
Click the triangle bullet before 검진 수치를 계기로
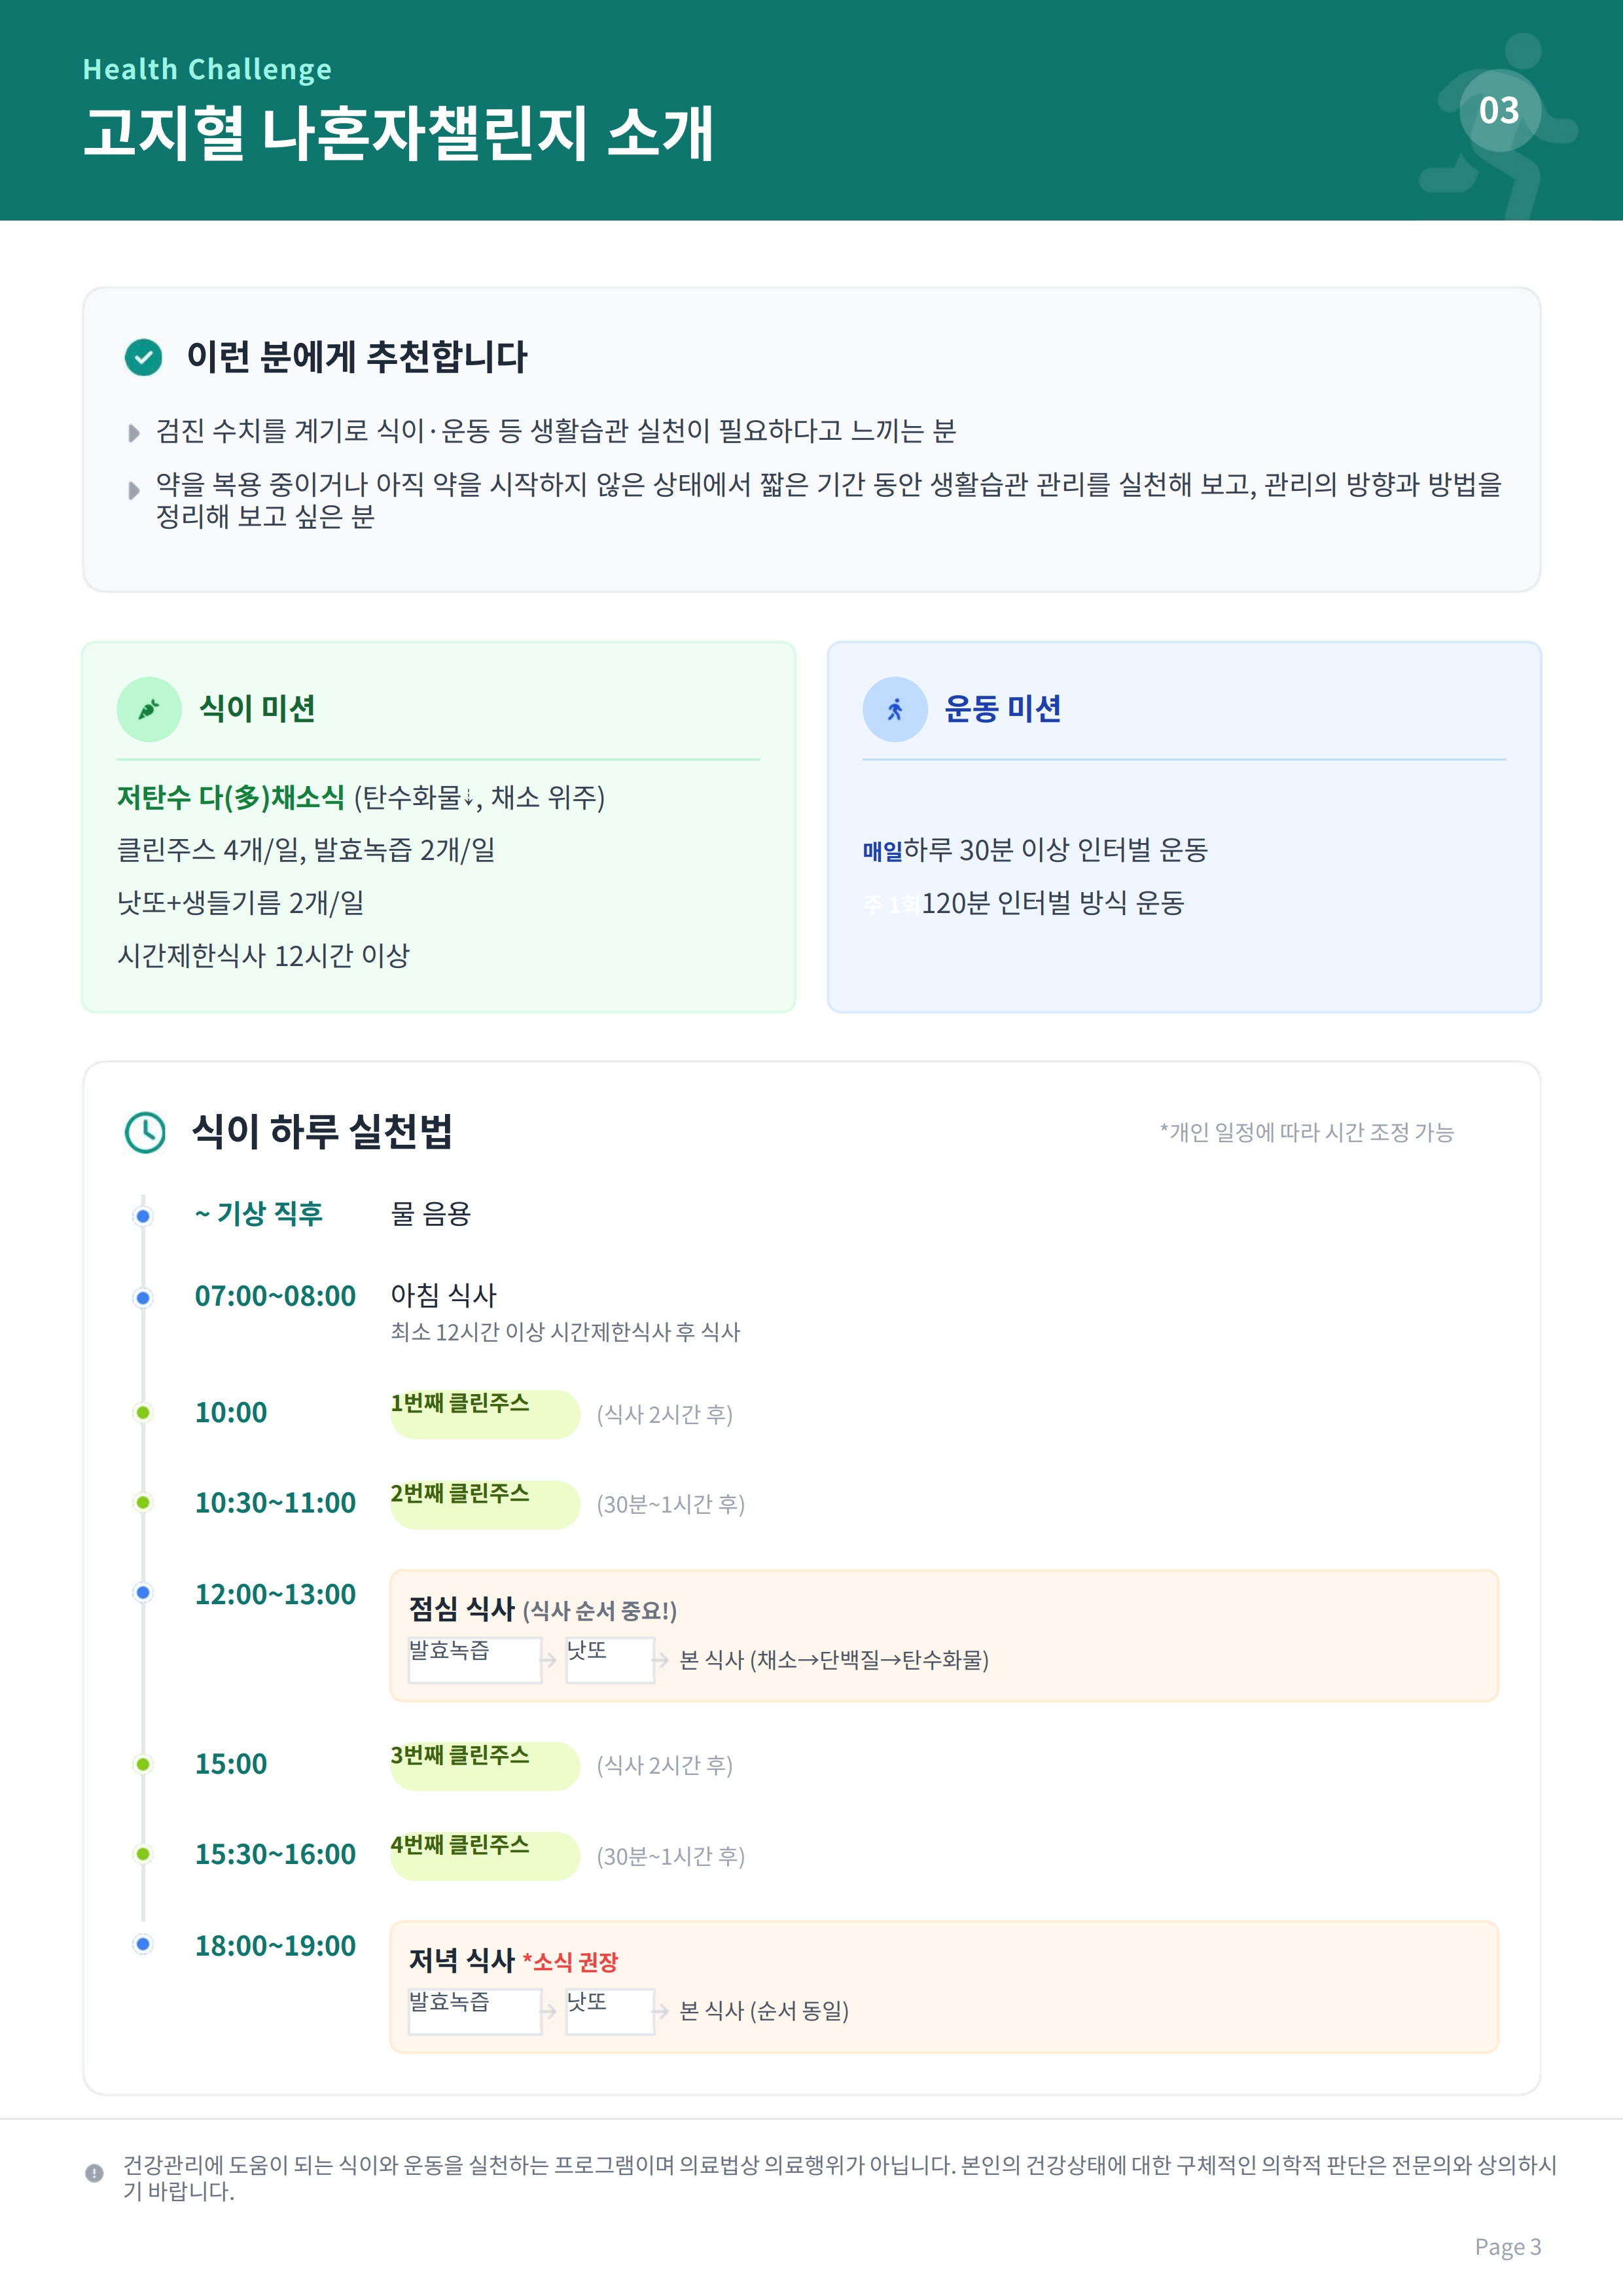click(134, 433)
